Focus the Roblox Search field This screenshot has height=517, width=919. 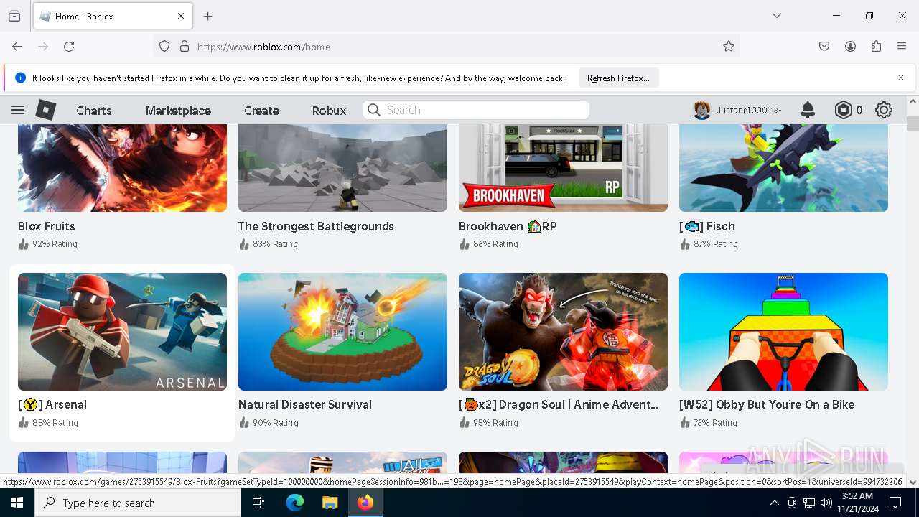[x=476, y=110]
